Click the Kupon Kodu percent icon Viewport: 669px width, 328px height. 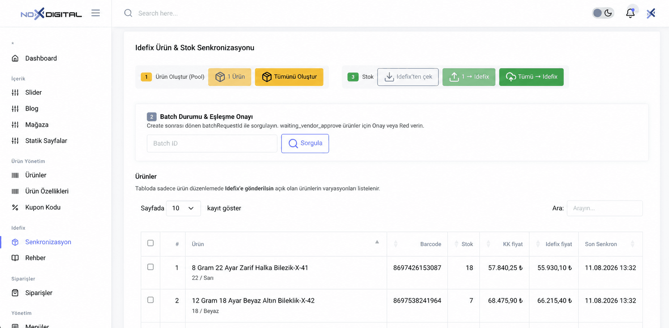(x=15, y=207)
